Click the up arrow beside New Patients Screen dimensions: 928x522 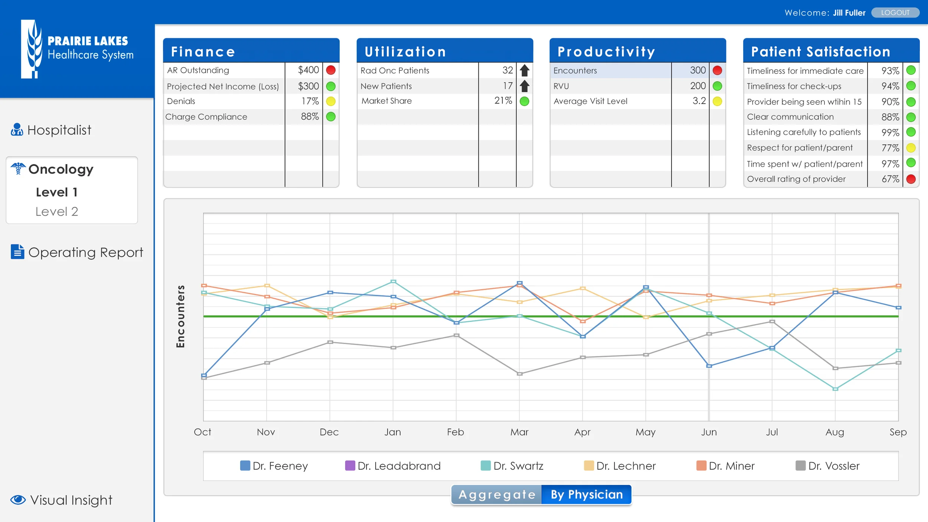pos(524,86)
